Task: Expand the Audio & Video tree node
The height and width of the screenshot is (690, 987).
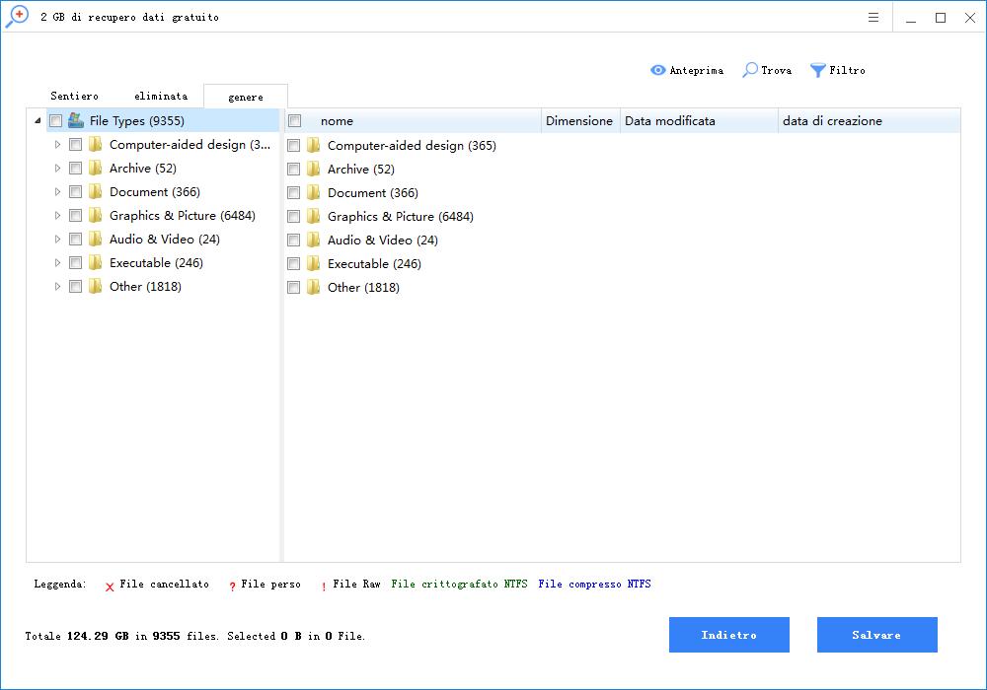Action: coord(57,239)
